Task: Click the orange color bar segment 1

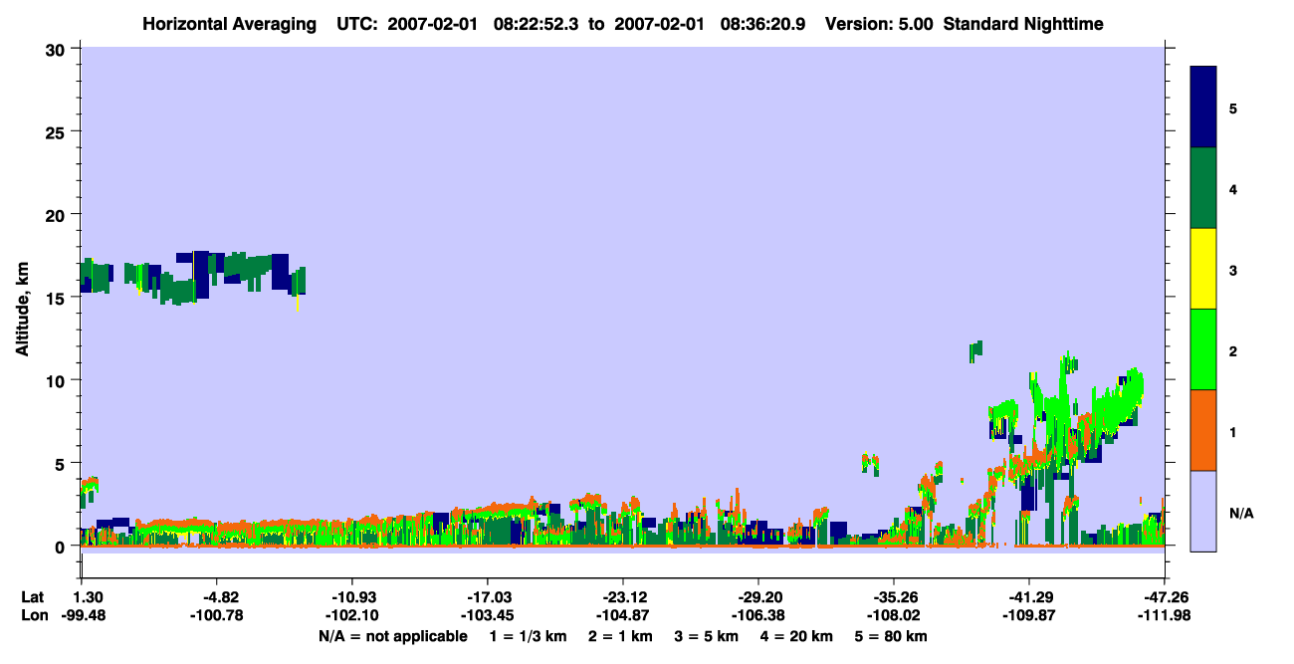Action: pyautogui.click(x=1203, y=430)
